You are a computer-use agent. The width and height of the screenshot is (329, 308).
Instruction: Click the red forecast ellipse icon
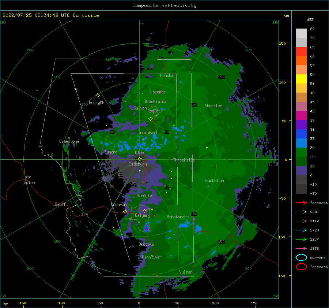click(301, 267)
